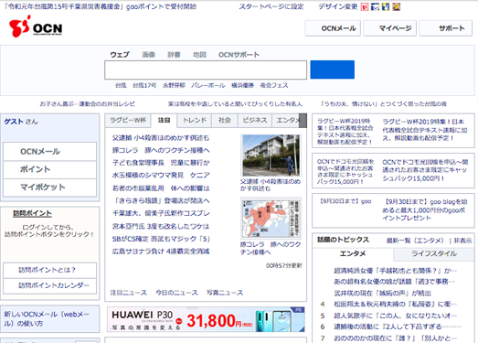
Task: Click the blue search button
Action: 333,70
